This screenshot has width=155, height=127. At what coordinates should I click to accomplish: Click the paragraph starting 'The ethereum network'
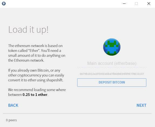pos(37,53)
